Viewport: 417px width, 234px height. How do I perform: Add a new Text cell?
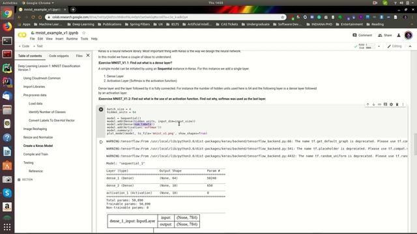pos(38,46)
